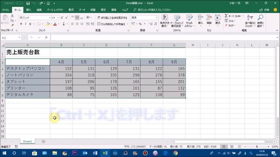Click the zoom slider handle

coord(257,147)
